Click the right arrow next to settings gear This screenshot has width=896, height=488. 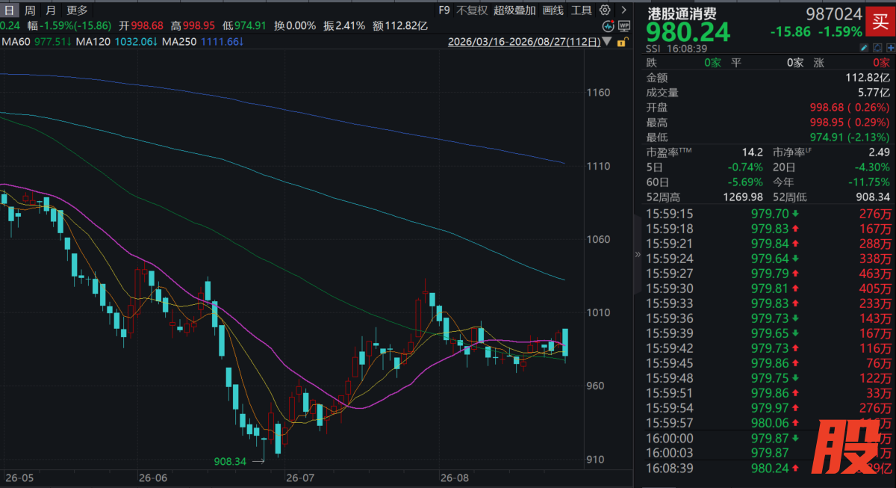click(623, 10)
